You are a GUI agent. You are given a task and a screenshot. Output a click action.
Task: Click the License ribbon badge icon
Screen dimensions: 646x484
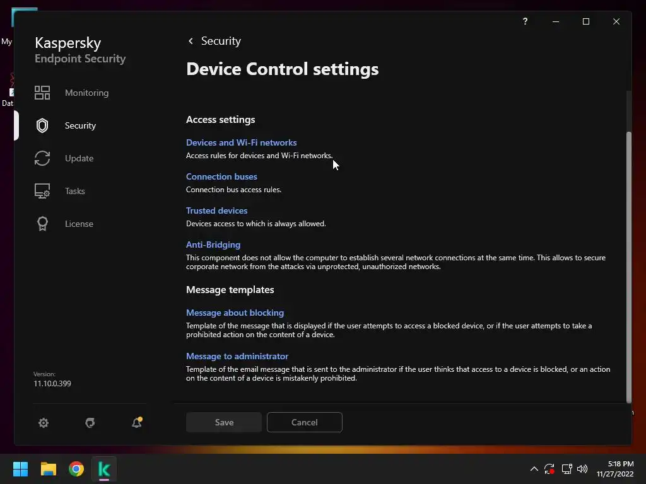coord(42,224)
